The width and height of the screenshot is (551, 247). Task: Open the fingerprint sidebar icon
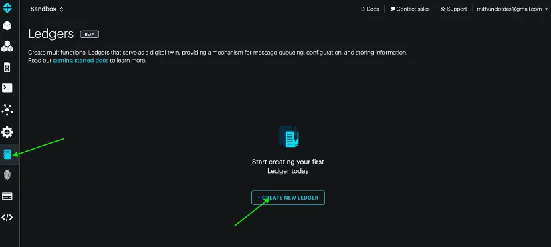(x=7, y=175)
